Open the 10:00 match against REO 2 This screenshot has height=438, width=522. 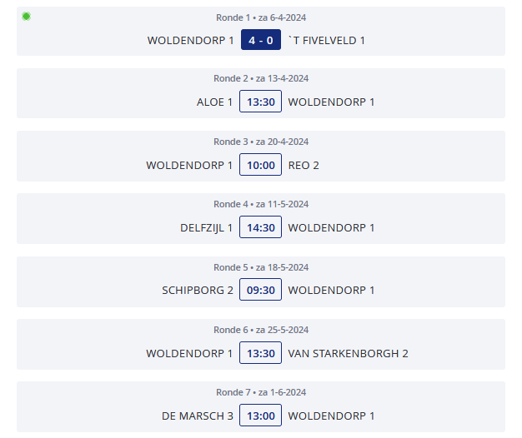click(x=260, y=165)
